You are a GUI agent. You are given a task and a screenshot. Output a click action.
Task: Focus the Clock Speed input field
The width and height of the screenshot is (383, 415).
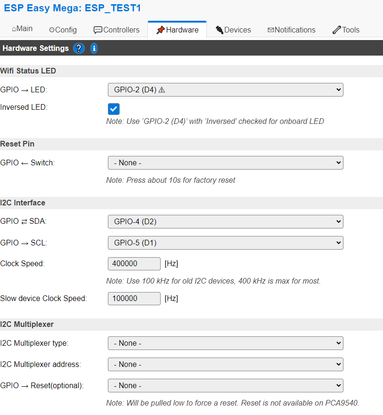tap(134, 264)
